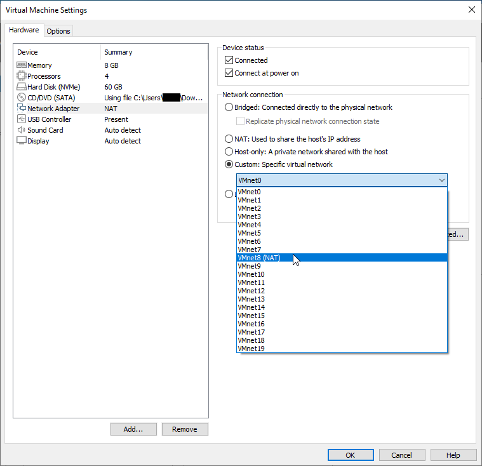The height and width of the screenshot is (466, 482).
Task: Click the Remove device button
Action: click(x=185, y=429)
